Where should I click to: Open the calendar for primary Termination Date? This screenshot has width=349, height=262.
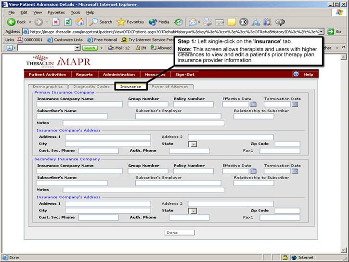pos(295,104)
